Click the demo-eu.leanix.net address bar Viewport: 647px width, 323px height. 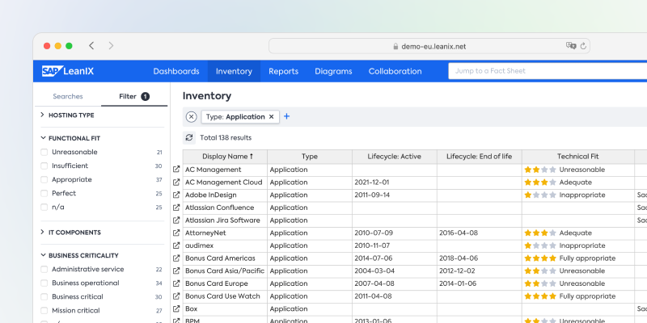[x=429, y=46]
